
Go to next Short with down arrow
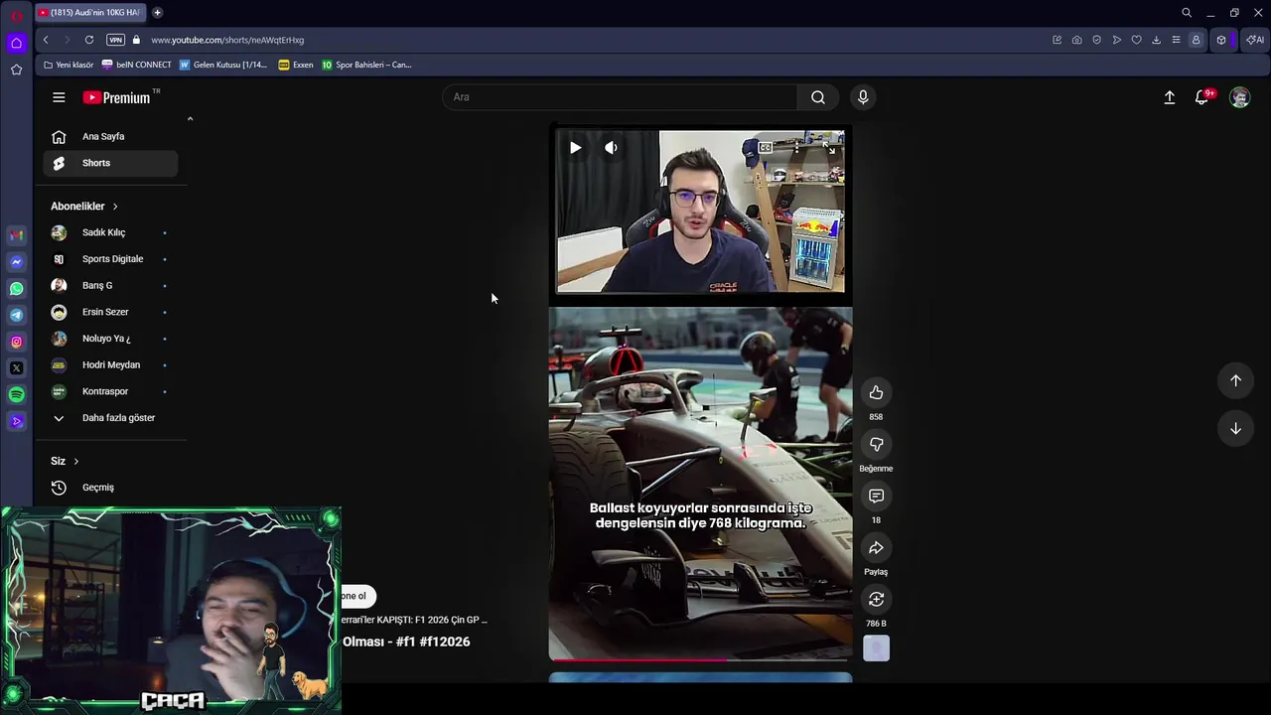1235,428
